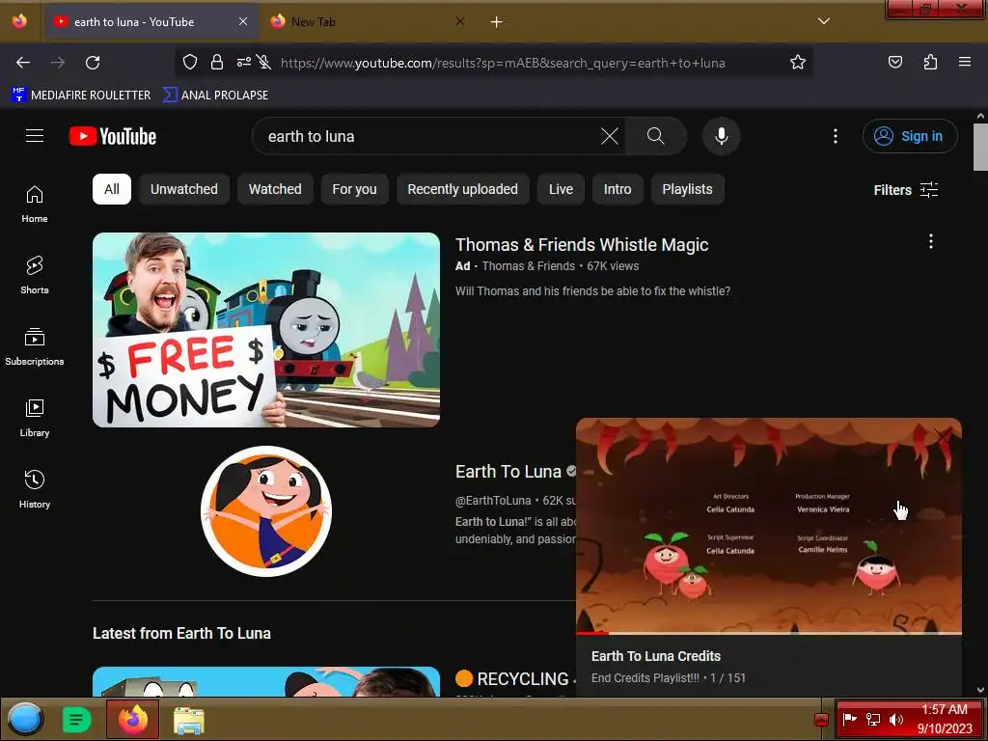Image resolution: width=988 pixels, height=741 pixels.
Task: Open the Firefox application menu
Action: [965, 63]
